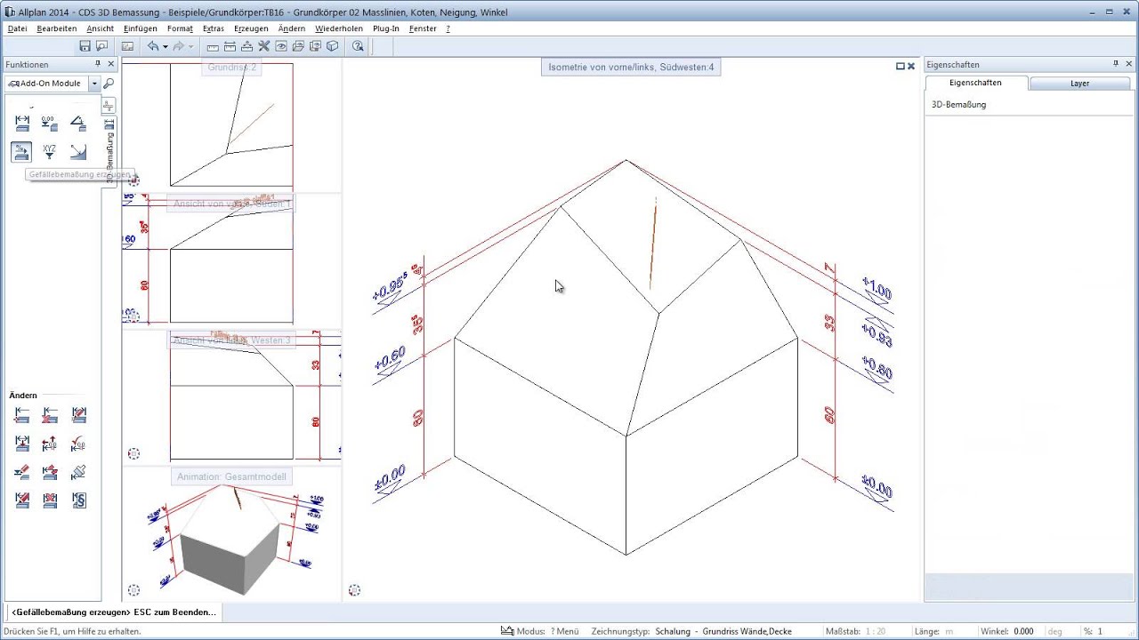Close the Funktionen panel
Screen dimensions: 1139x640
[111, 64]
